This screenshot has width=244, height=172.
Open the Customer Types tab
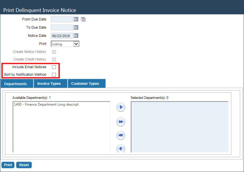pos(85,84)
